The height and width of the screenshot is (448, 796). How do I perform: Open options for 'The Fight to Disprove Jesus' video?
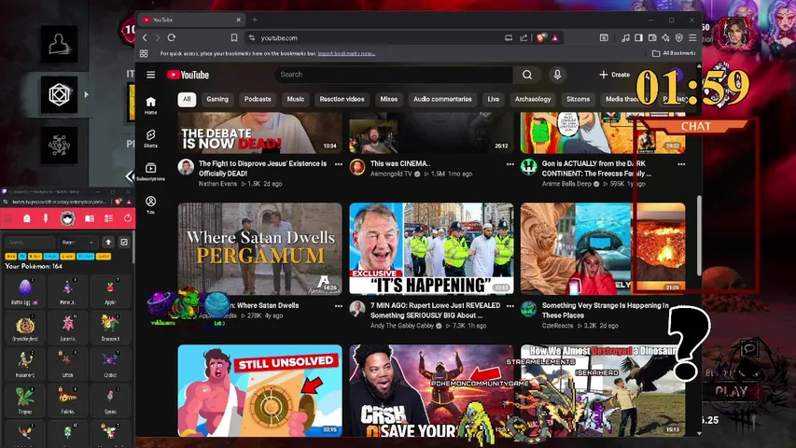coord(338,164)
